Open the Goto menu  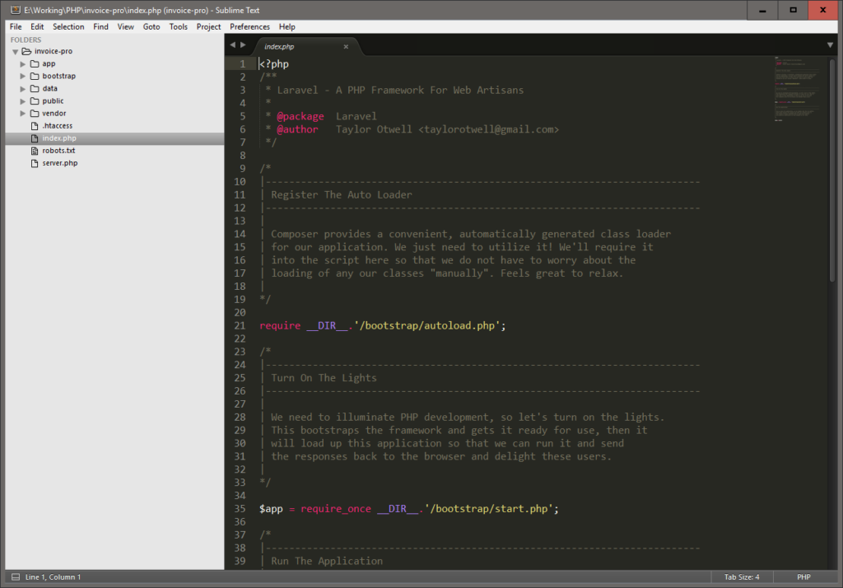coord(151,26)
